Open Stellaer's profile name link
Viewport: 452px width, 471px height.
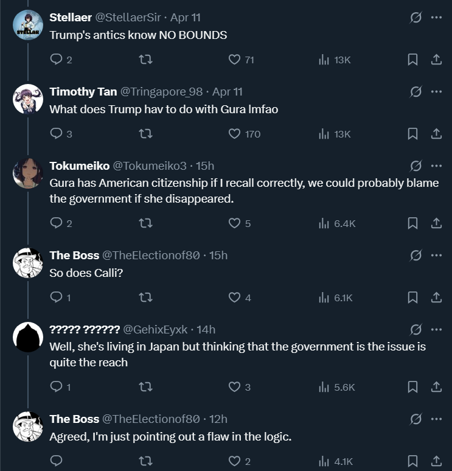pos(70,18)
